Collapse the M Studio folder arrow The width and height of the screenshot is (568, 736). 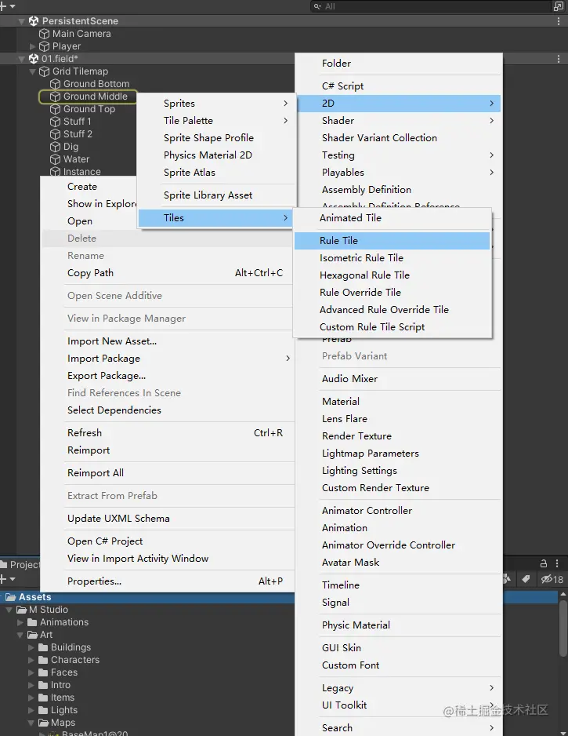[x=9, y=610]
